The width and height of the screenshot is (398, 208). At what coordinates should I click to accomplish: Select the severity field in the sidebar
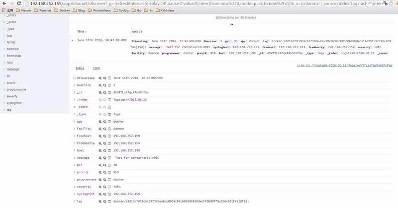click(12, 96)
